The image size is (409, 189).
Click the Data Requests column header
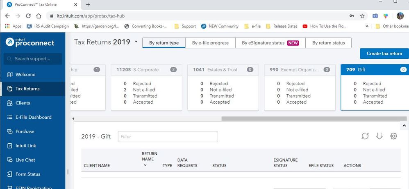(187, 163)
